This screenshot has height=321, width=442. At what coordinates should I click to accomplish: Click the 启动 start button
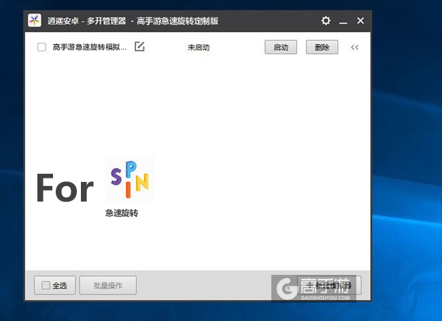(x=281, y=47)
